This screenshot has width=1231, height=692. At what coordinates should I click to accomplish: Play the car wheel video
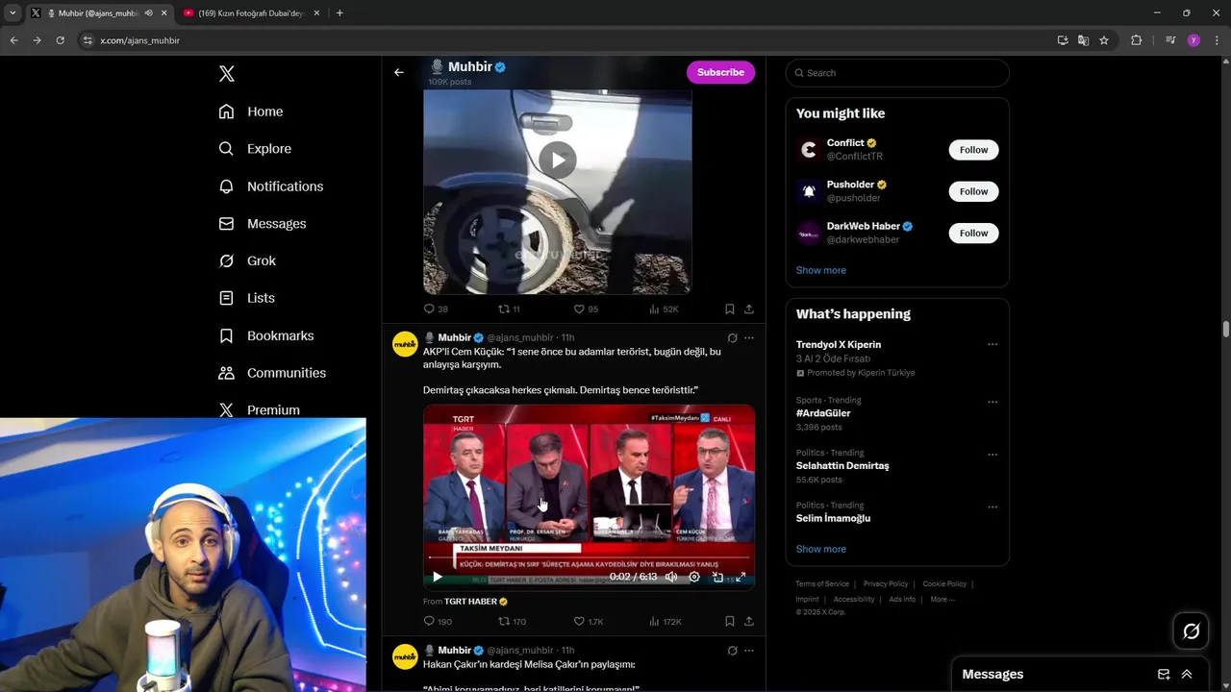557,160
